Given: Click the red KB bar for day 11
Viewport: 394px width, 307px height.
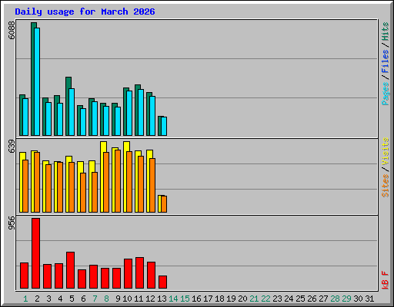Looking at the screenshot, I should 139,273.
